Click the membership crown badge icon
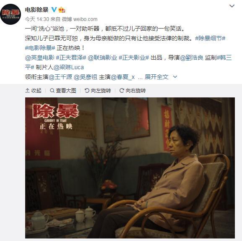Image resolution: width=242 pixels, height=241 pixels. pyautogui.click(x=62, y=10)
